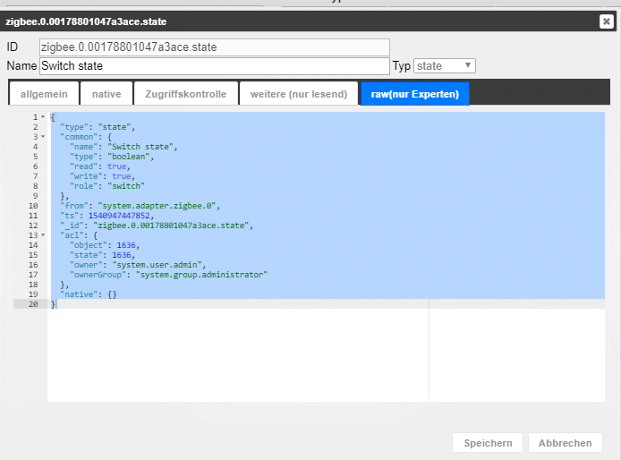621x460 pixels.
Task: Switch to the allgemein tab
Action: pos(42,94)
